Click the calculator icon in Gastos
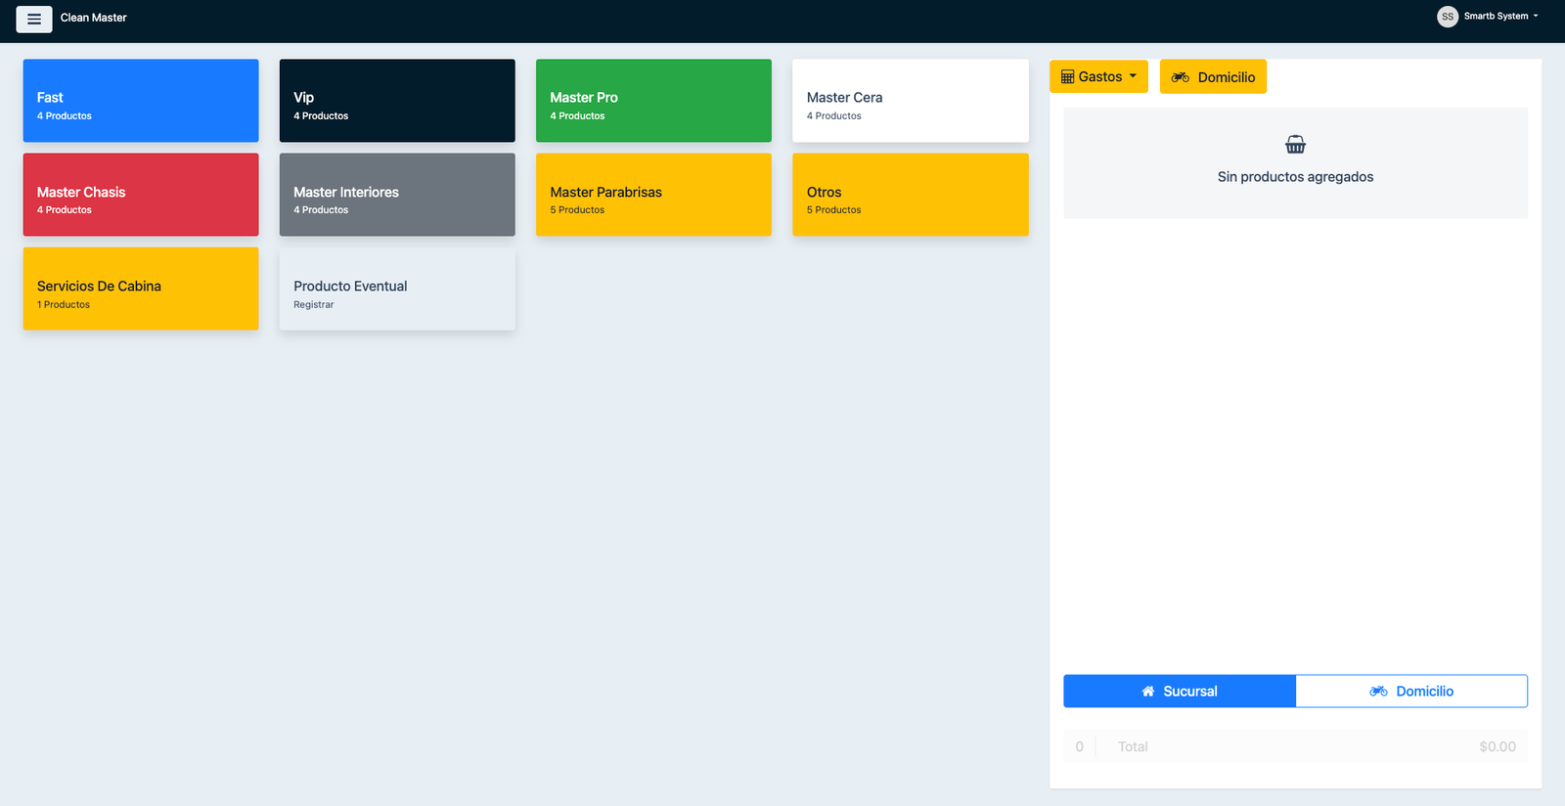1565x806 pixels. coord(1067,77)
